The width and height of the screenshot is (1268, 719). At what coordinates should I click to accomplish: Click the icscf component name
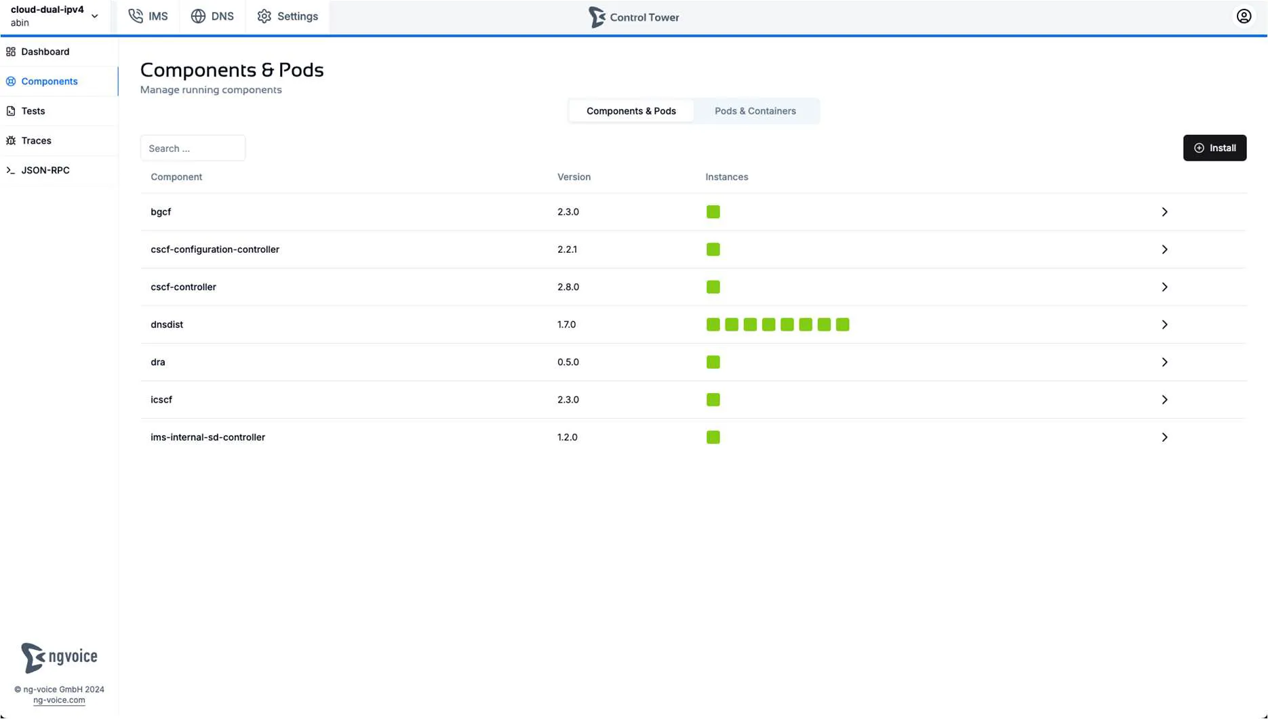point(161,400)
